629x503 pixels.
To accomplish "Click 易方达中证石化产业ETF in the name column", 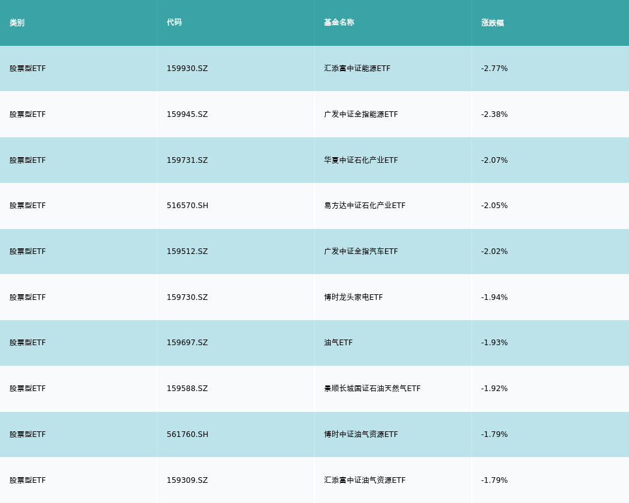I will pyautogui.click(x=364, y=206).
